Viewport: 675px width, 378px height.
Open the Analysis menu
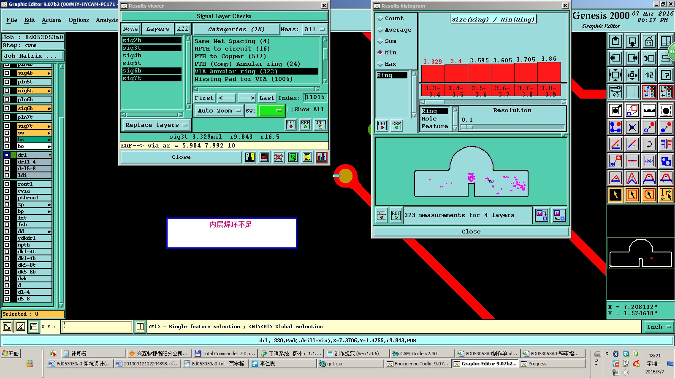point(106,20)
